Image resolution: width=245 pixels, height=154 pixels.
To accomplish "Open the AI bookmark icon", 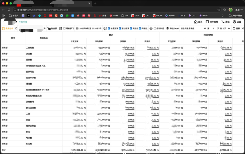I will [x=28, y=16].
